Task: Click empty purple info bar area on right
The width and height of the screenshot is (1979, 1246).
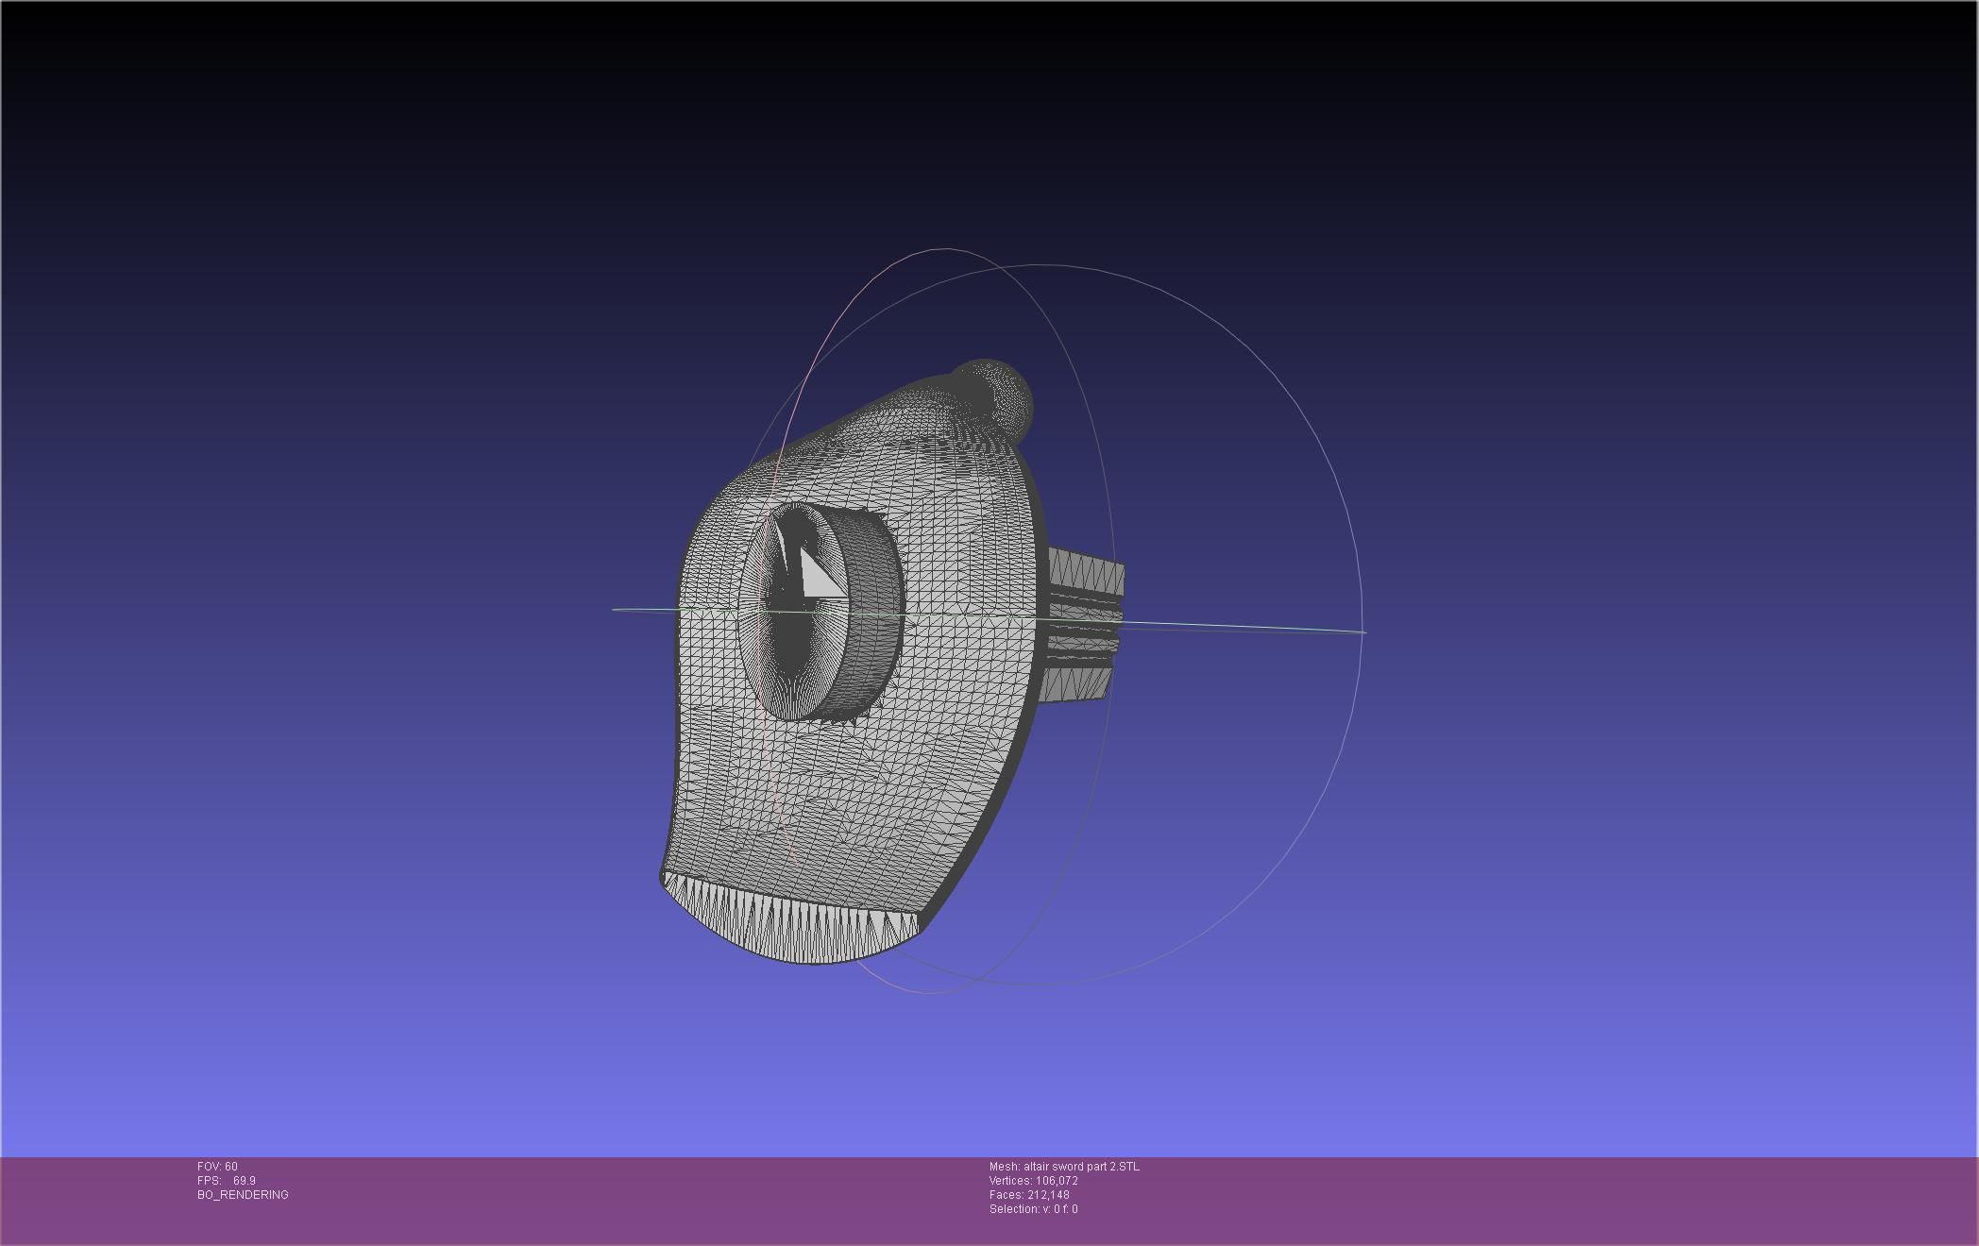Action: pyautogui.click(x=1605, y=1199)
